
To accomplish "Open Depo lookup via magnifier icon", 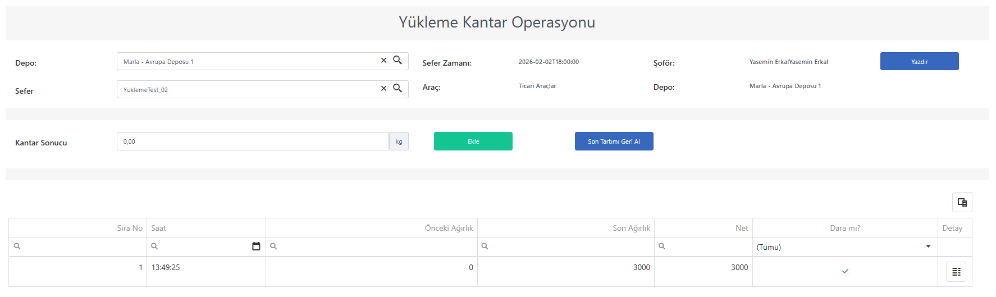I will pyautogui.click(x=398, y=60).
